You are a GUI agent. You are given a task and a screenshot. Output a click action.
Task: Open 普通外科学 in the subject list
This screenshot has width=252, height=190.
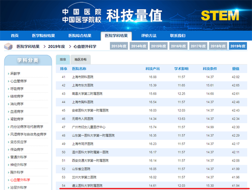[x=18, y=157]
